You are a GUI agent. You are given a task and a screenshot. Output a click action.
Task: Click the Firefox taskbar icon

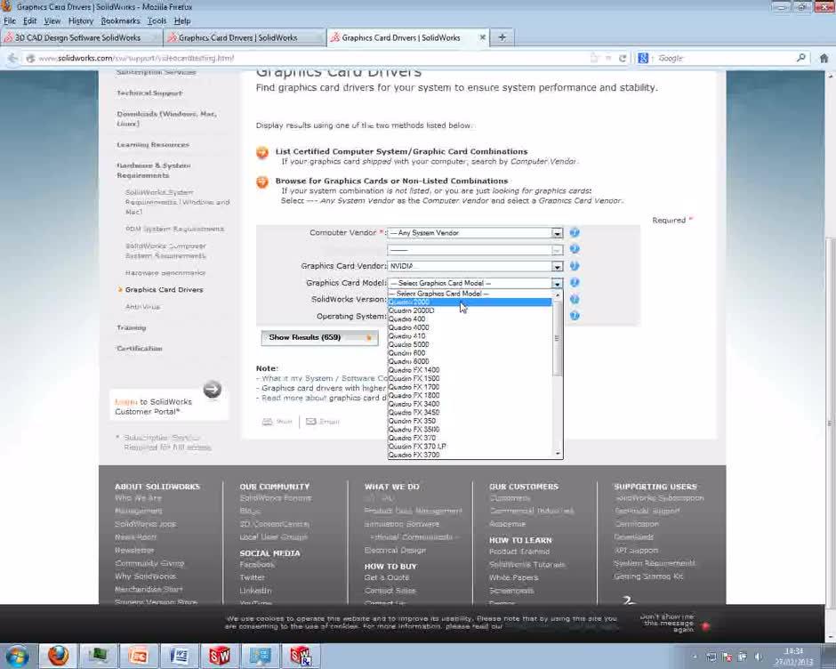click(x=58, y=657)
